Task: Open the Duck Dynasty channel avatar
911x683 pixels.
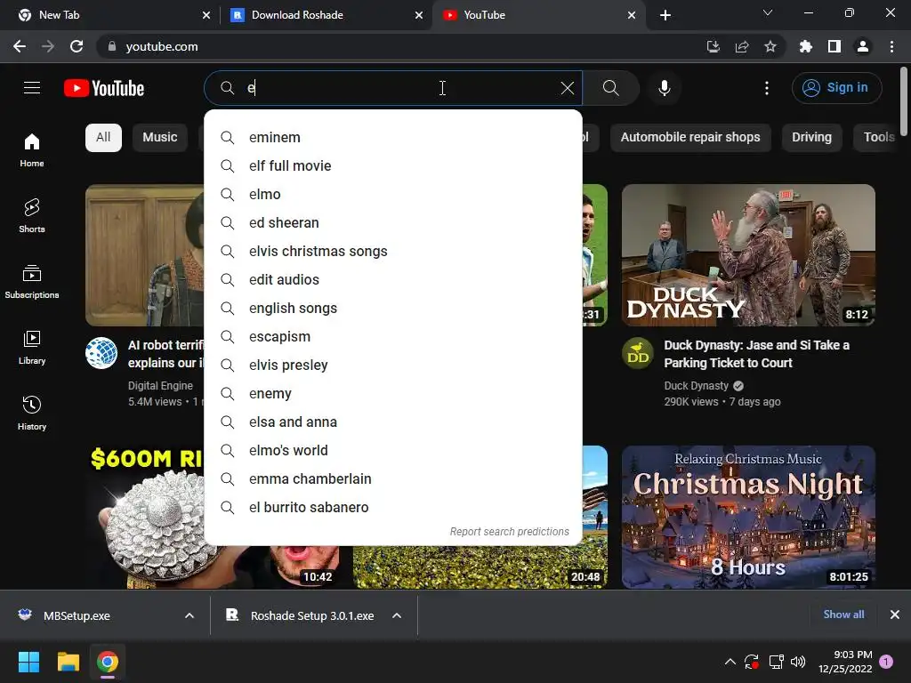Action: pos(638,353)
